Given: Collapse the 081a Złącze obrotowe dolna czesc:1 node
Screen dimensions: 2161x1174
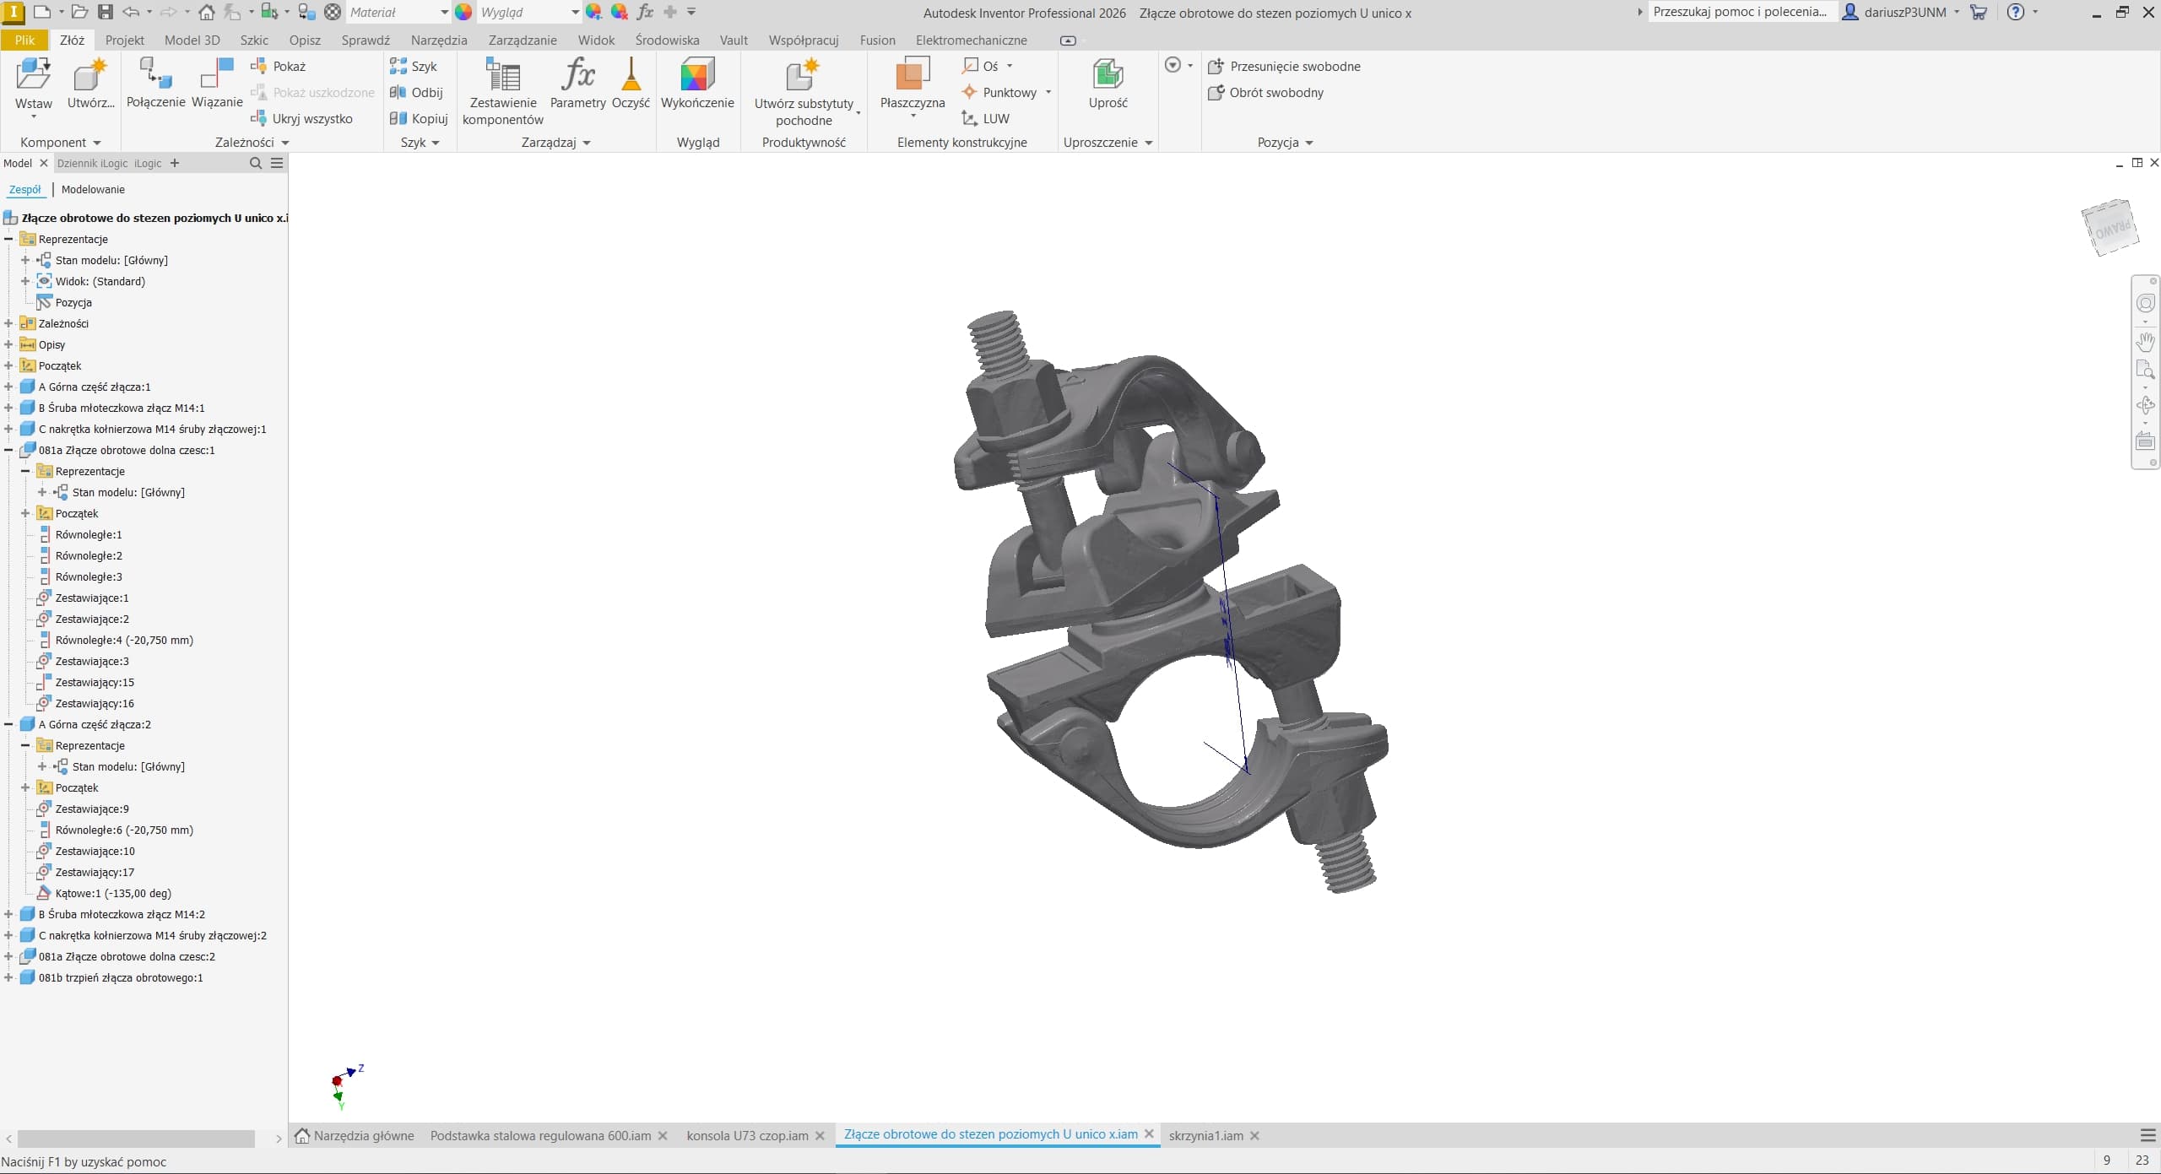Looking at the screenshot, I should (x=8, y=450).
